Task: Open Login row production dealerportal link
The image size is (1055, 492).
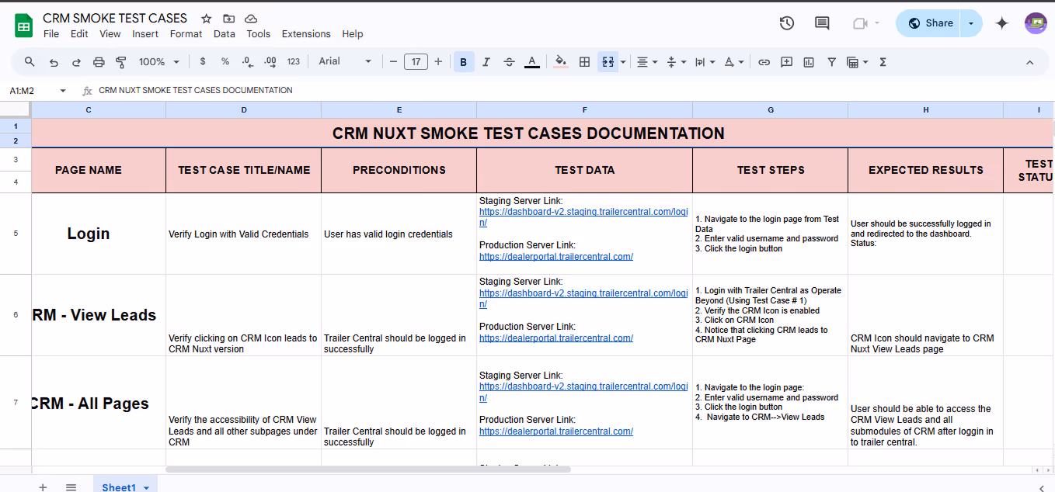Action: pyautogui.click(x=556, y=256)
